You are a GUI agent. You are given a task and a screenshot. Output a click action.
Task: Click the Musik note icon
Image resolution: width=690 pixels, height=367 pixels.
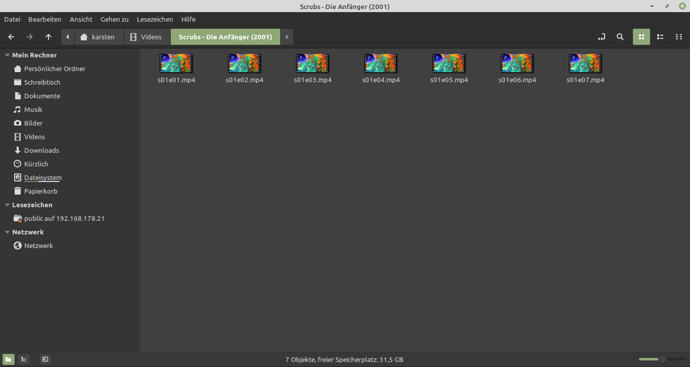[x=18, y=109]
